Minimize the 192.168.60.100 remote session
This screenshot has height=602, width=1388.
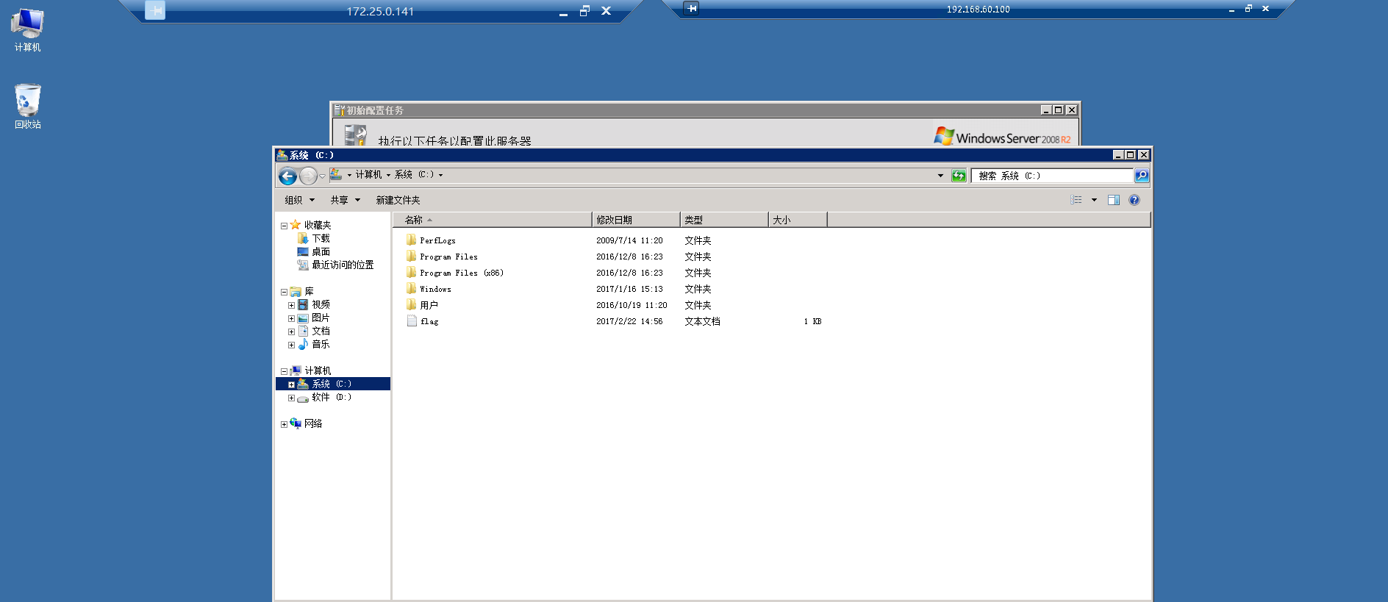tap(1231, 10)
